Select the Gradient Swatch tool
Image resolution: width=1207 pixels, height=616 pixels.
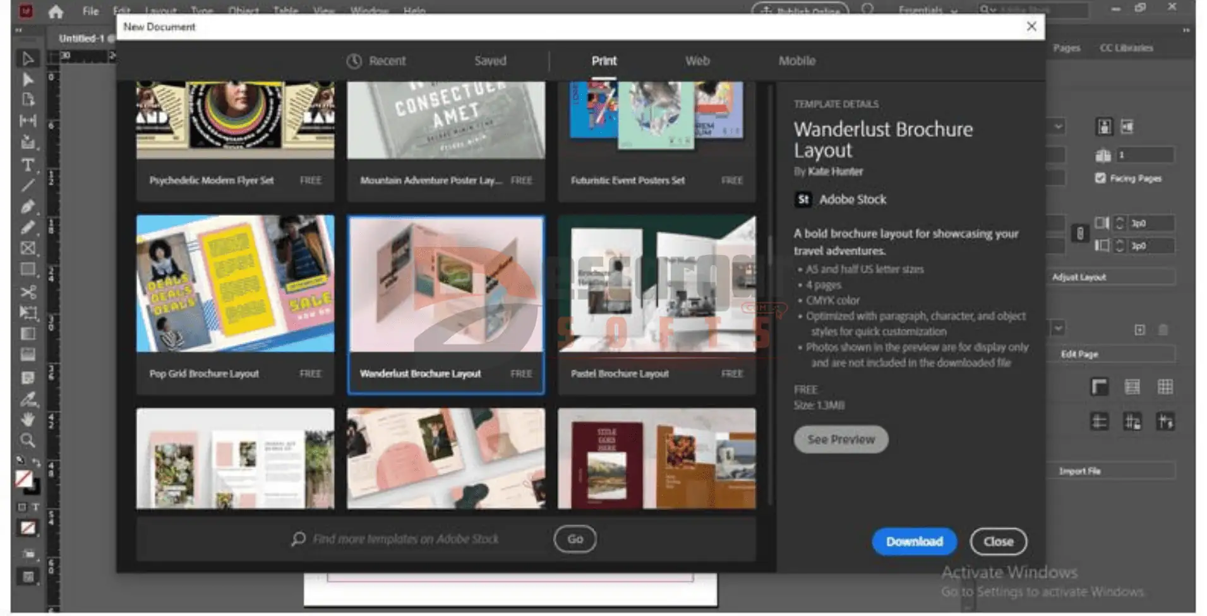click(x=28, y=333)
